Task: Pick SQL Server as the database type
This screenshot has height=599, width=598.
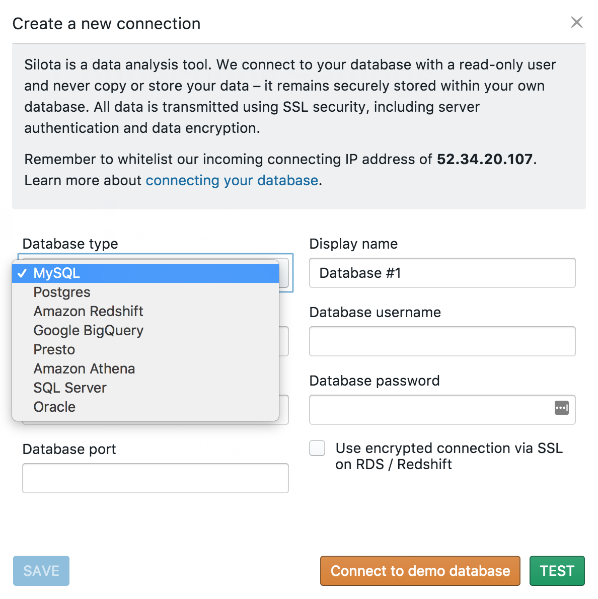Action: (x=145, y=388)
